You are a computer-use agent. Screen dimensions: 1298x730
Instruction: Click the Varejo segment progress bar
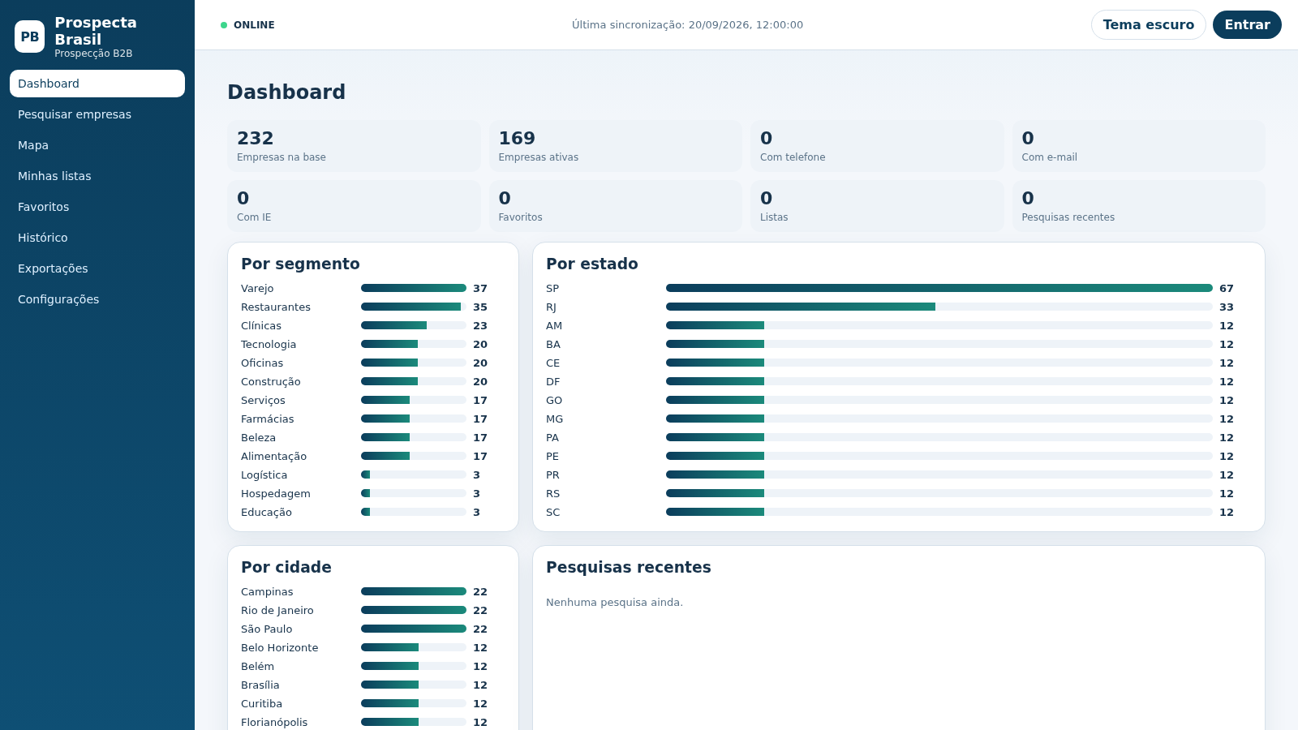coord(414,288)
